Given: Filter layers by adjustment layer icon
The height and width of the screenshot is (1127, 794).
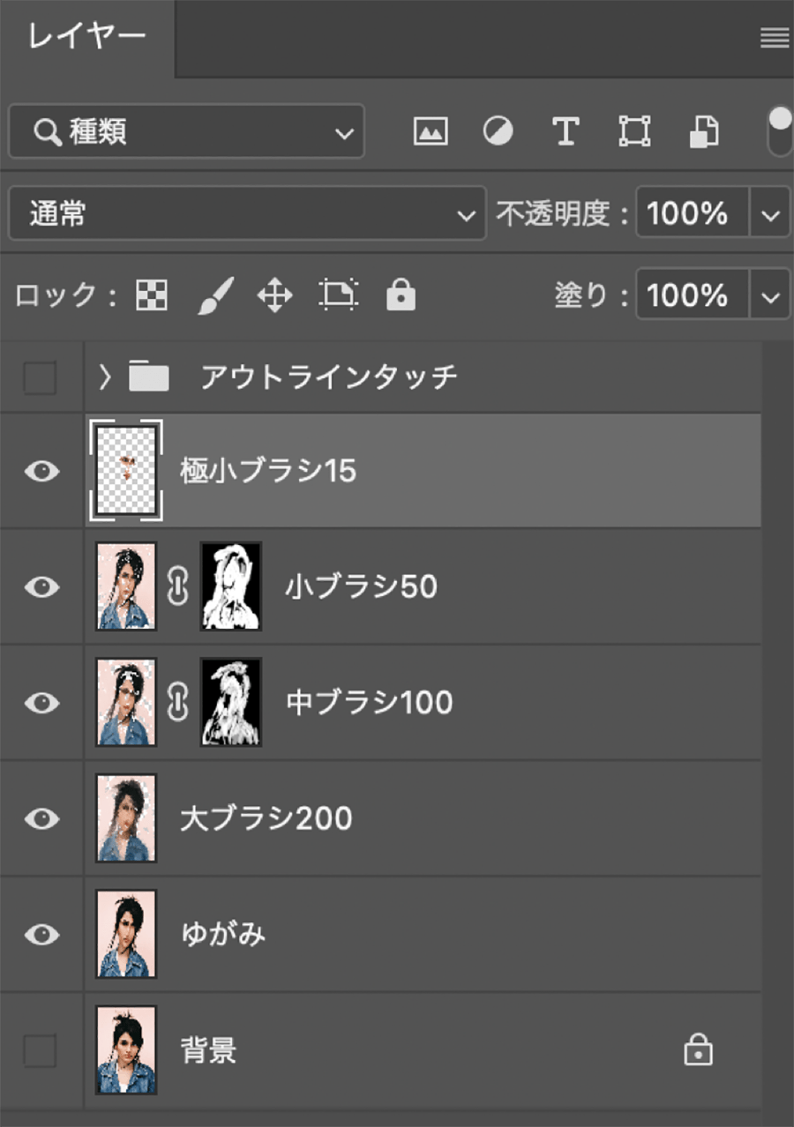Looking at the screenshot, I should 498,131.
